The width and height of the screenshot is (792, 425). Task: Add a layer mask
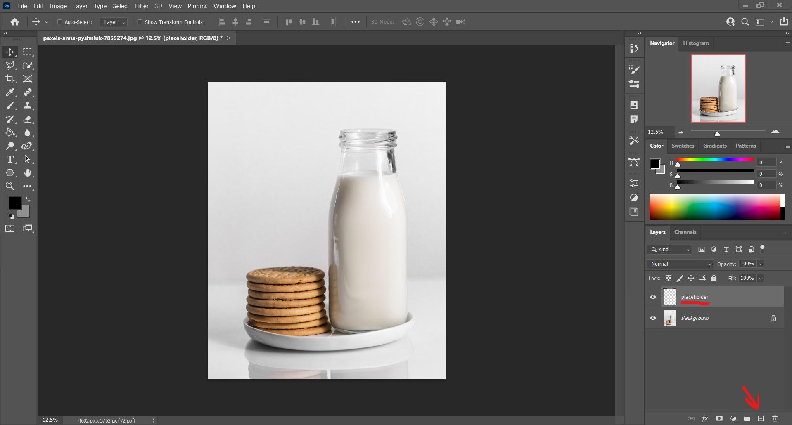point(719,418)
